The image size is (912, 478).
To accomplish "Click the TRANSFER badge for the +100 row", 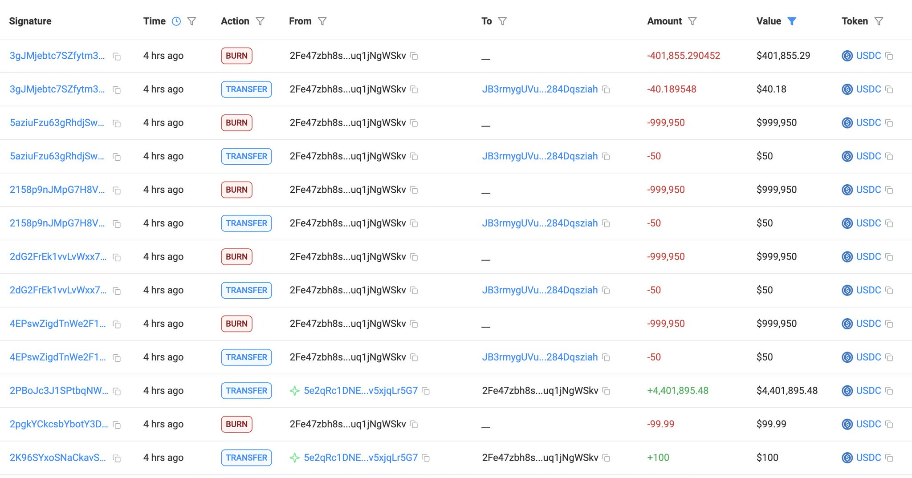I will pos(246,458).
